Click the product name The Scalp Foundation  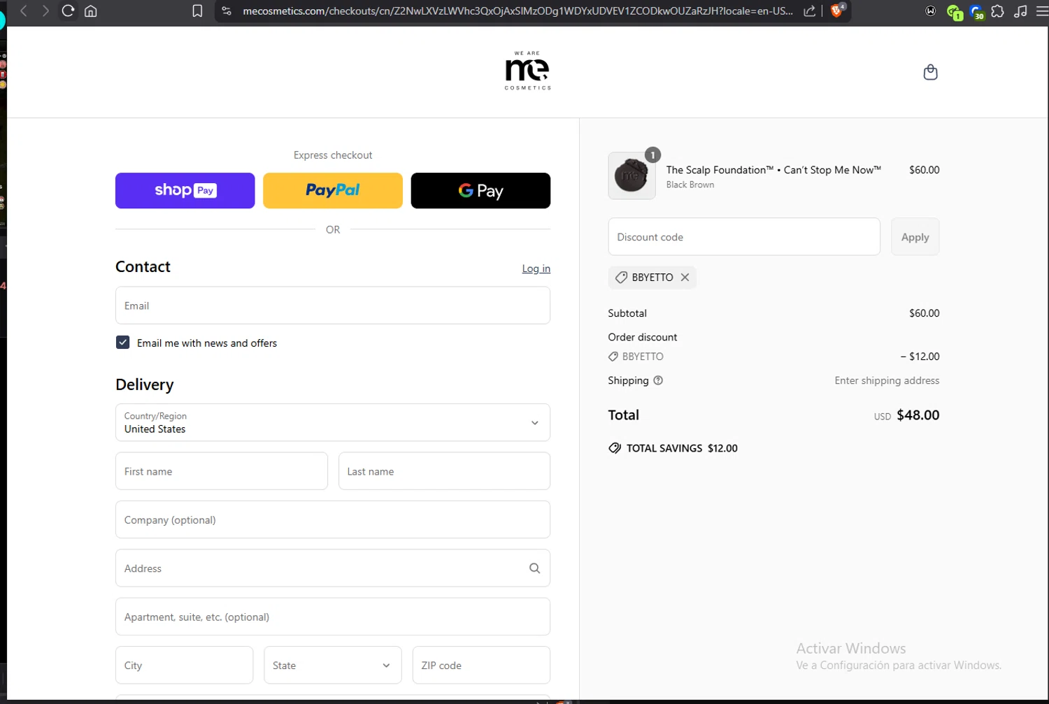coord(773,170)
